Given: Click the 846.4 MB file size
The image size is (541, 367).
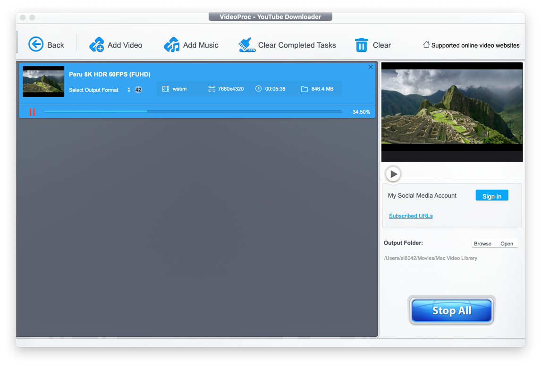Looking at the screenshot, I should (322, 89).
